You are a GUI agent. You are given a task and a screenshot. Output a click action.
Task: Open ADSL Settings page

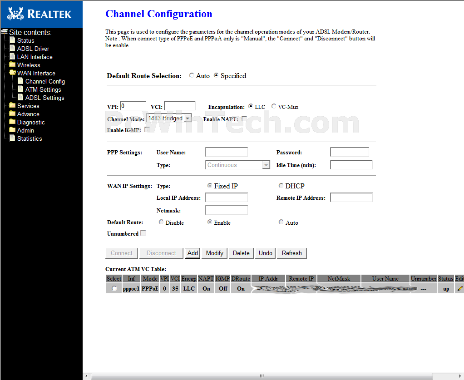tap(44, 98)
